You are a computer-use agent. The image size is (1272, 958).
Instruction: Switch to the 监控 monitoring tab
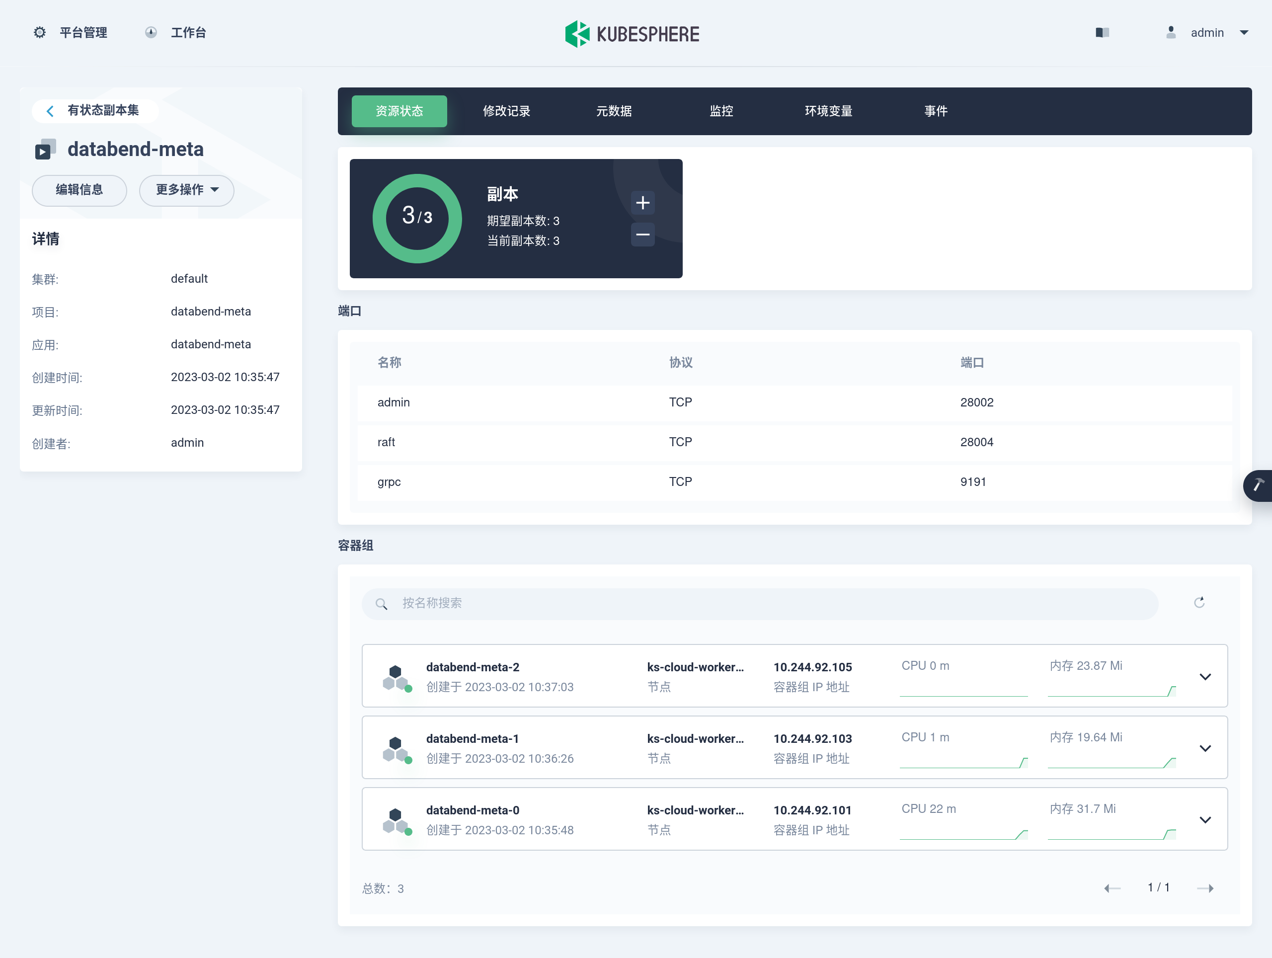pos(721,111)
